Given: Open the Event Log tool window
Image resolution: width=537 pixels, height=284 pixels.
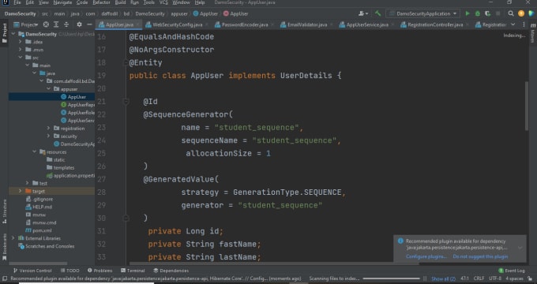Looking at the screenshot, I should coord(511,271).
